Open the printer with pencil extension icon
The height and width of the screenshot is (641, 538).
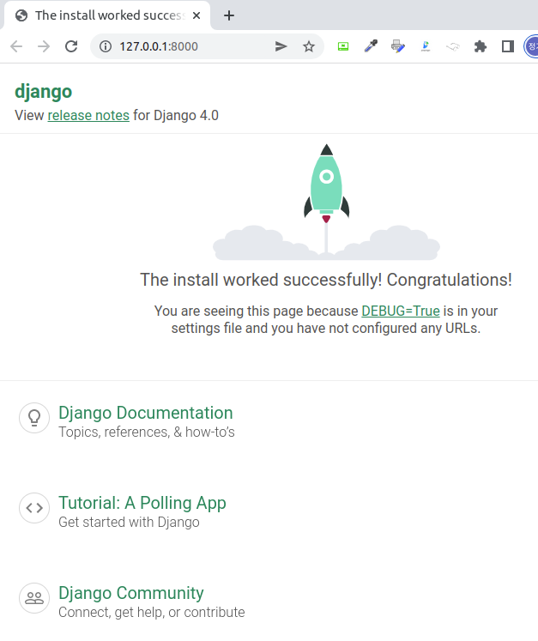398,46
